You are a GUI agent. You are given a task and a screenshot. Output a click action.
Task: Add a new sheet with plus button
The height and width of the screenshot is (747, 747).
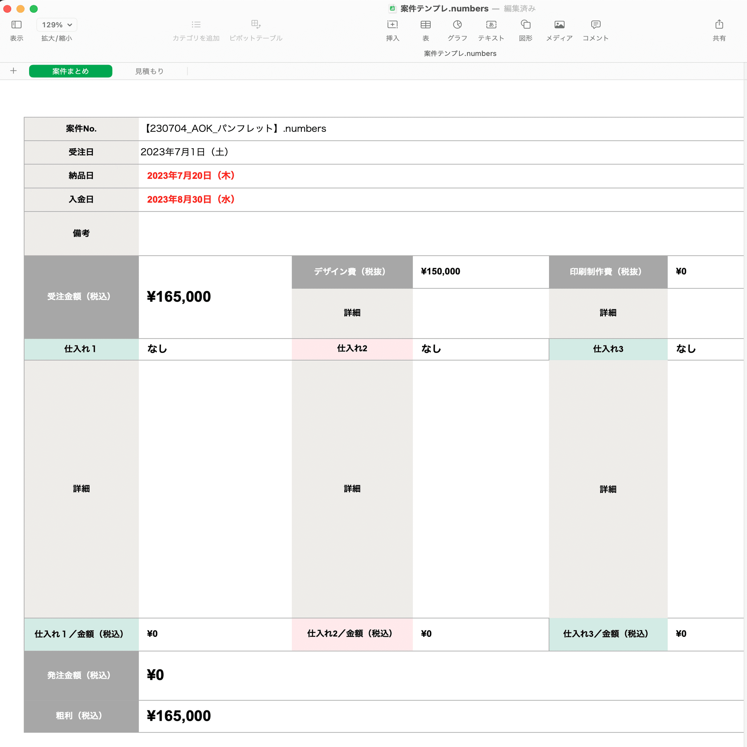[13, 71]
